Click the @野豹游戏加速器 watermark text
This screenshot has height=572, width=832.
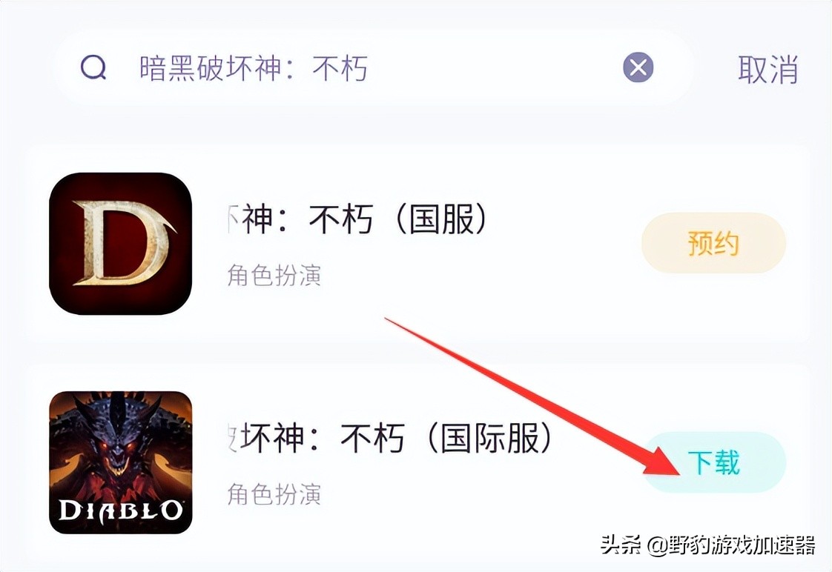pos(731,545)
